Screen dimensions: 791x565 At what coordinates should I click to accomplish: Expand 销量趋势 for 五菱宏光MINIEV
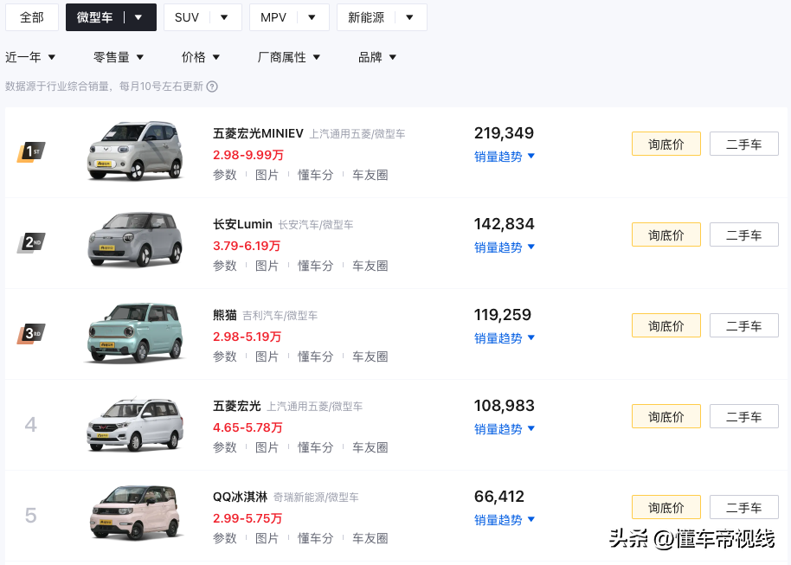coord(505,157)
